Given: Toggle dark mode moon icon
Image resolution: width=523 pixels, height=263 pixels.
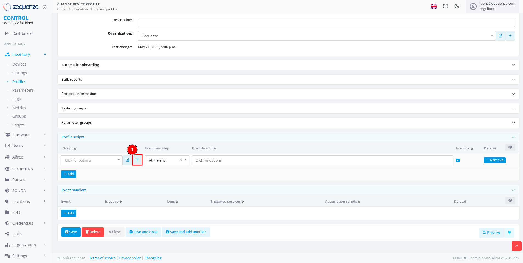Looking at the screenshot, I should pos(457,6).
